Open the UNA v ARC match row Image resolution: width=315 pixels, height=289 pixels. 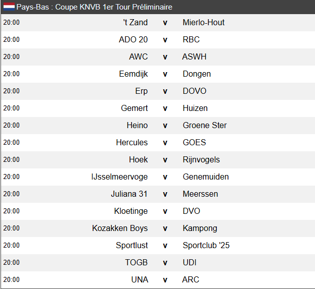point(165,279)
